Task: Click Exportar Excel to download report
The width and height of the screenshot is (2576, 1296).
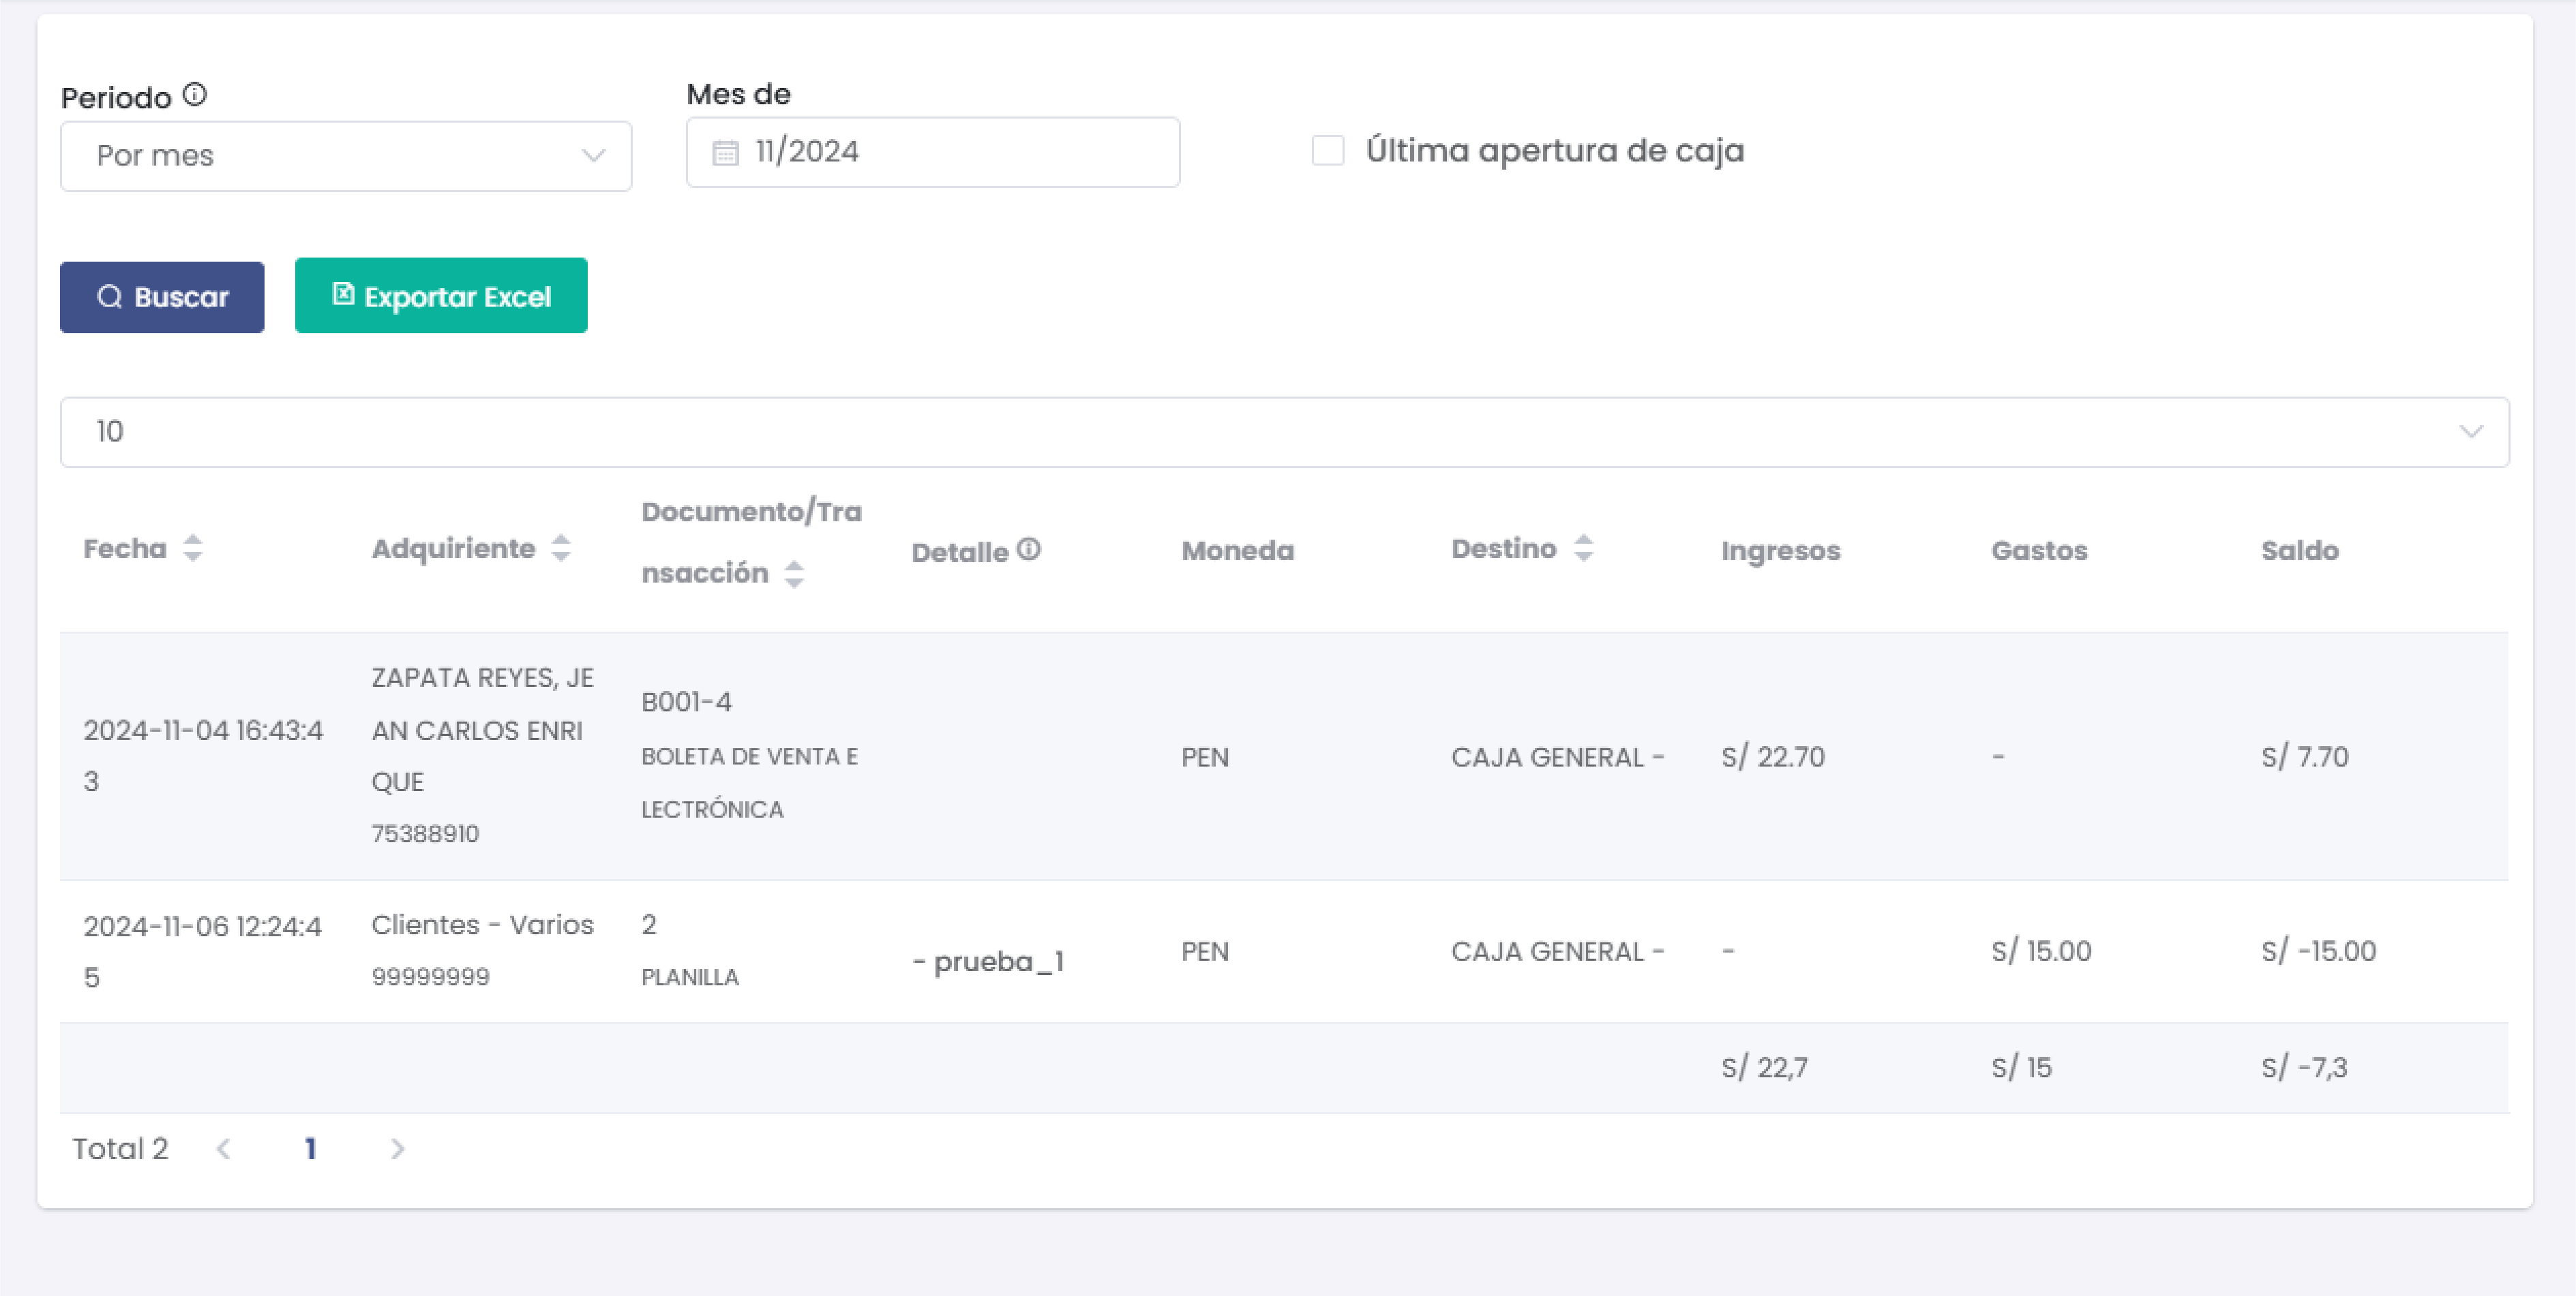Action: pos(441,295)
